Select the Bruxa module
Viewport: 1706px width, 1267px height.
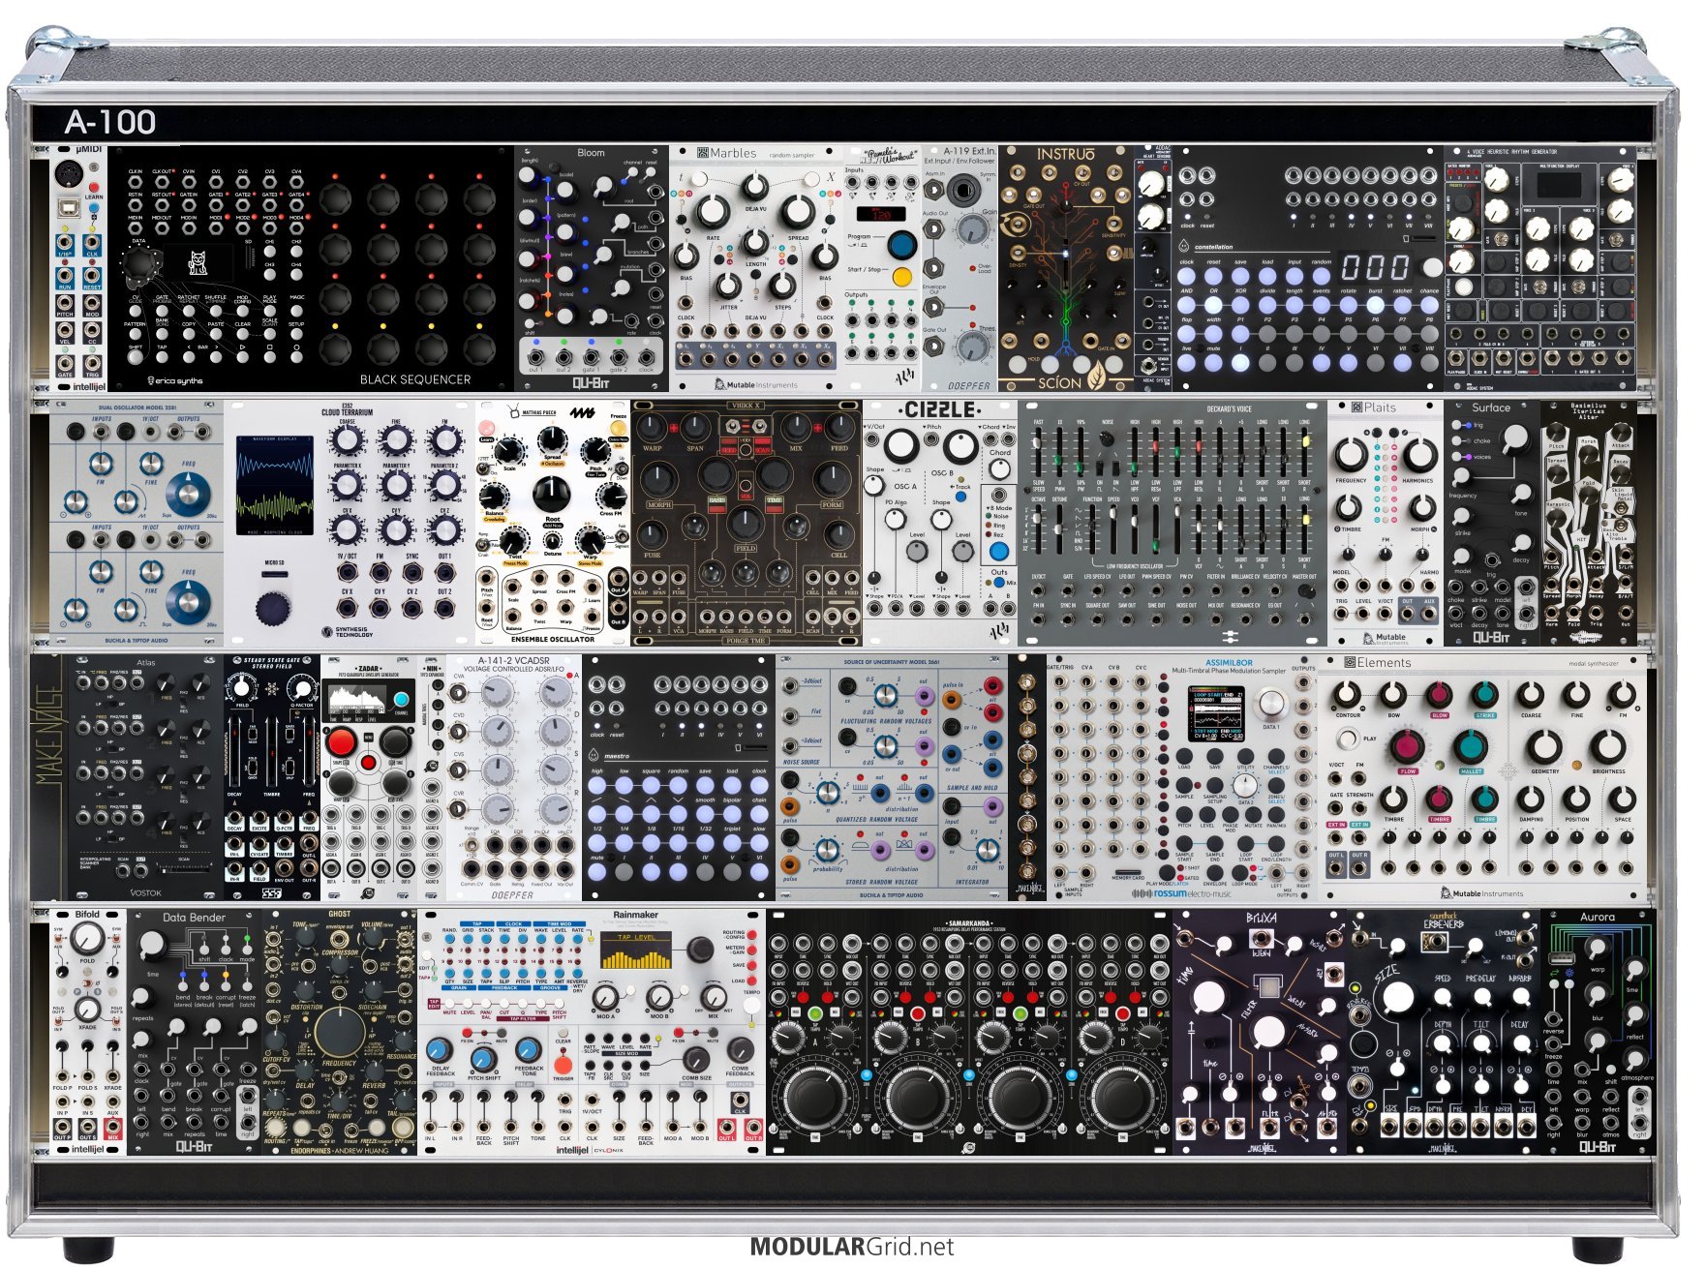1259,1033
